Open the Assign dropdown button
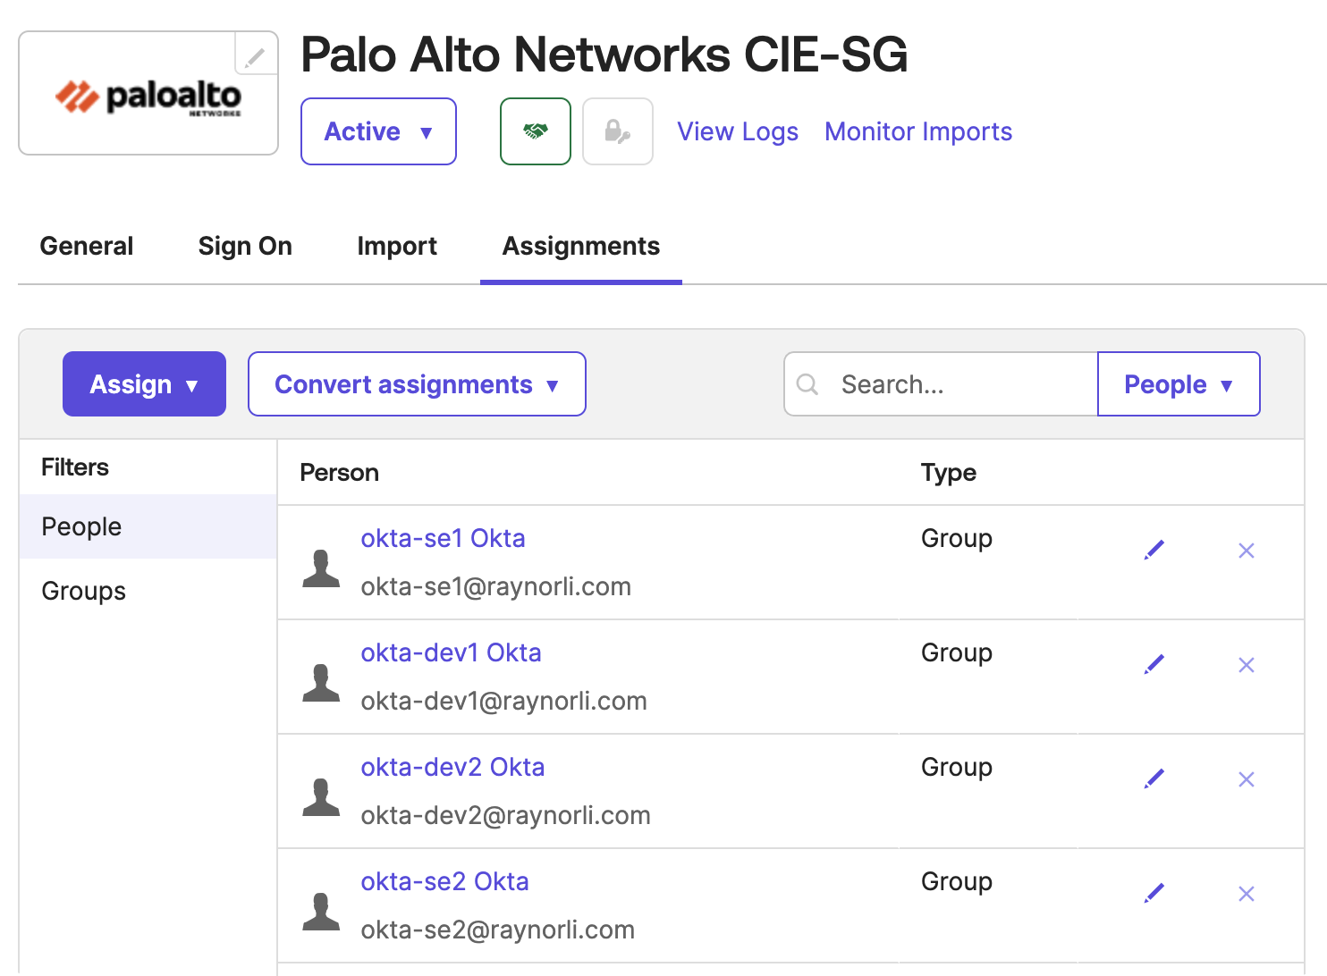Screen dimensions: 1327x976 144,383
